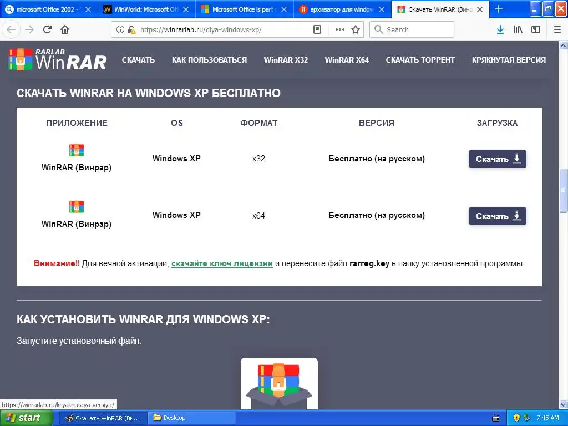Viewport: 568px width, 426px height.
Task: Click Скачать button for x64 version
Action: tap(498, 216)
